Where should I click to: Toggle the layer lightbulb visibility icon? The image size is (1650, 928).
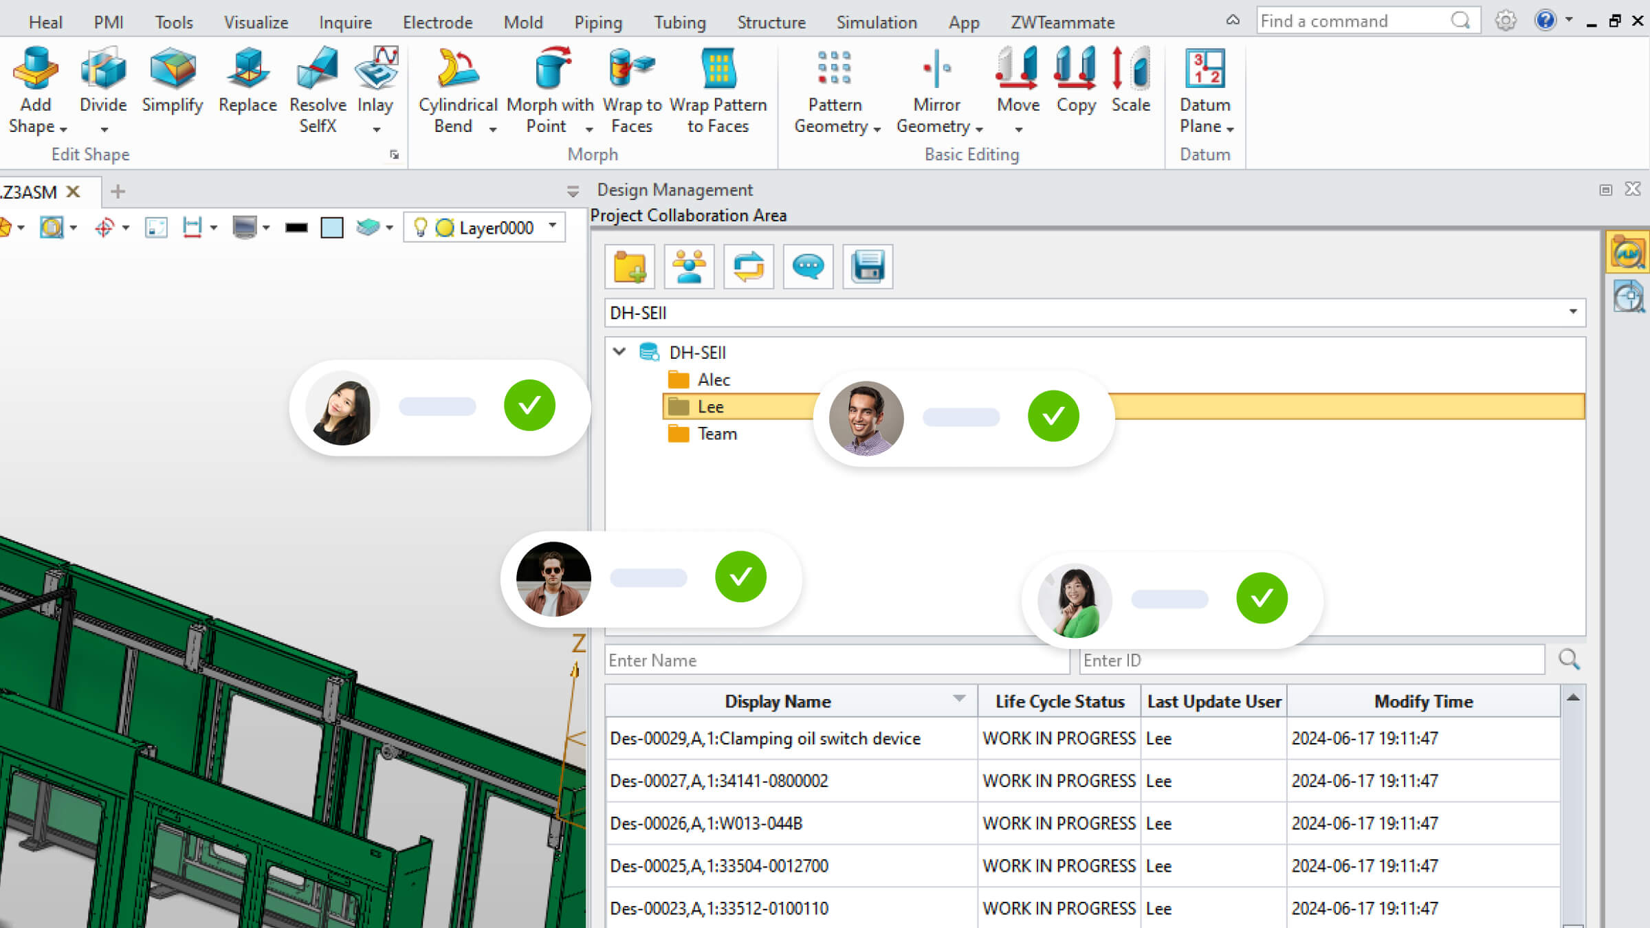pyautogui.click(x=421, y=227)
